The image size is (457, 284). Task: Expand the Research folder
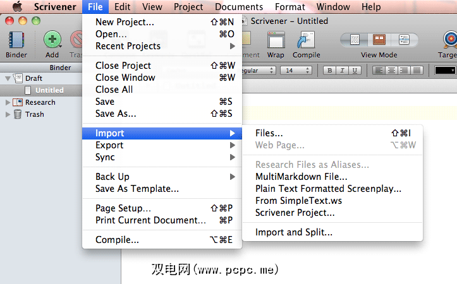coord(8,102)
